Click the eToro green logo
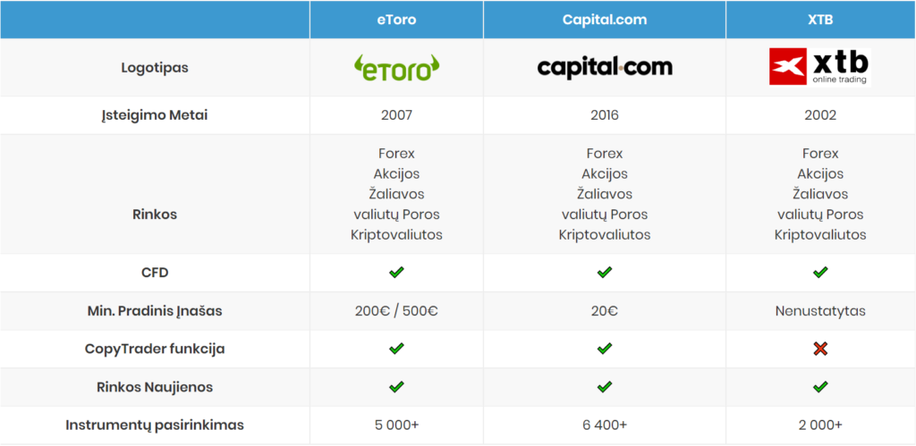 (396, 68)
